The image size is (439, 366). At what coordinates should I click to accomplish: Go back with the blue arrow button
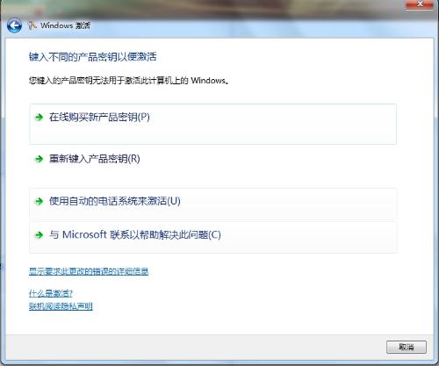click(x=14, y=25)
